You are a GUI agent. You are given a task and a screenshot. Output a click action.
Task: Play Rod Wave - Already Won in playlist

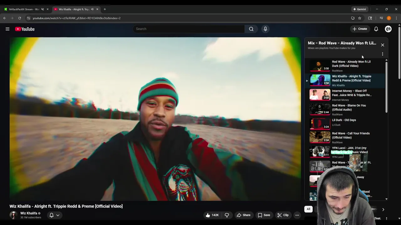[345, 66]
